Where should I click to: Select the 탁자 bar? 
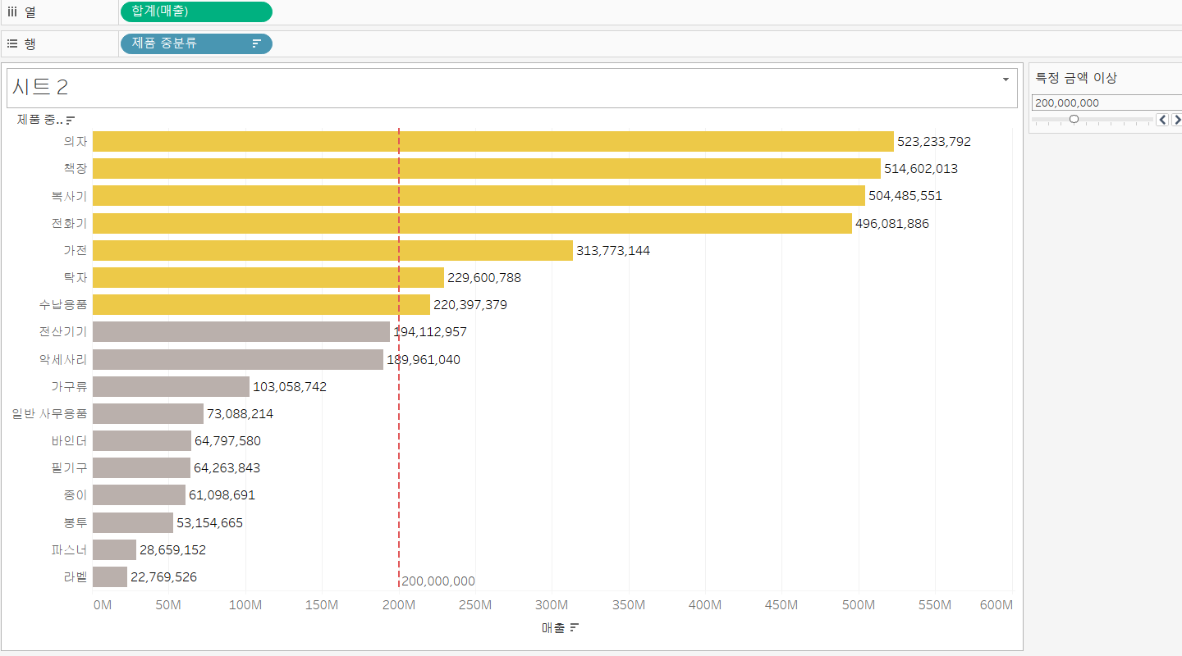tap(268, 277)
